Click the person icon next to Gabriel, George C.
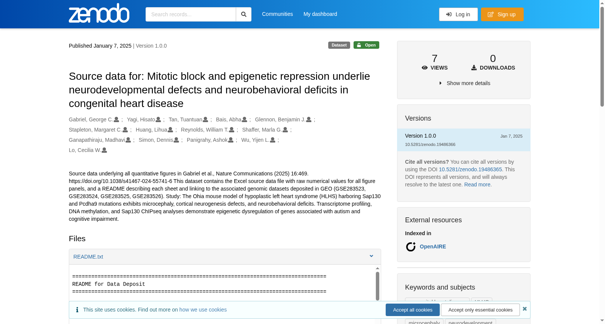 [x=116, y=119]
